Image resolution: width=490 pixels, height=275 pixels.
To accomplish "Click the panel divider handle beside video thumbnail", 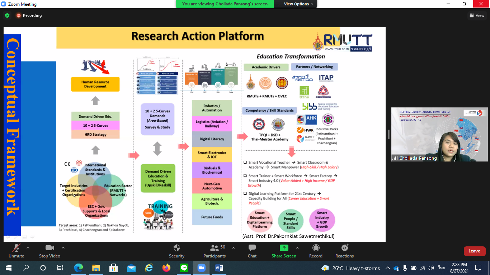I will point(389,134).
